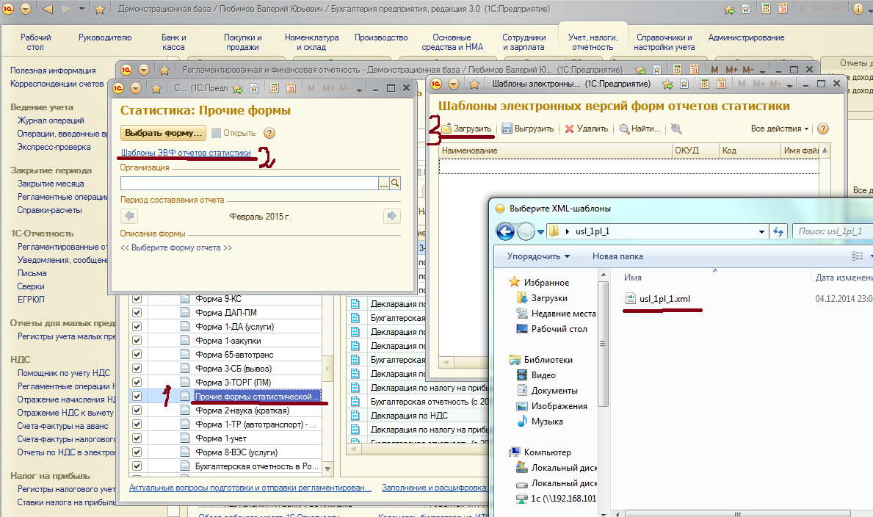Screen dimensions: 873x517
Task: Toggle checkbox for Форма 9-КС
Action: [137, 299]
